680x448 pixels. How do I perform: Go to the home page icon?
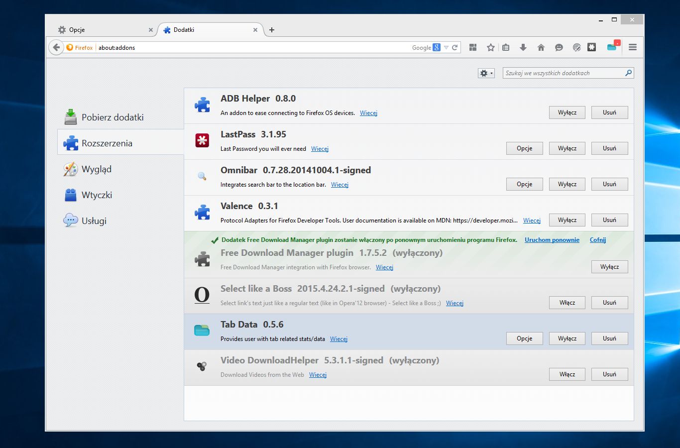(x=541, y=47)
